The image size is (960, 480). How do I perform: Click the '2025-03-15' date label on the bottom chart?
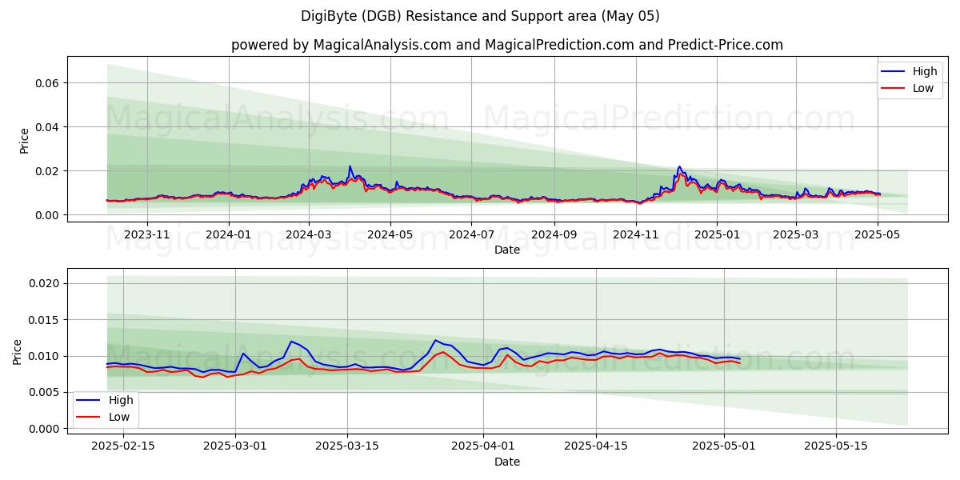pyautogui.click(x=347, y=446)
